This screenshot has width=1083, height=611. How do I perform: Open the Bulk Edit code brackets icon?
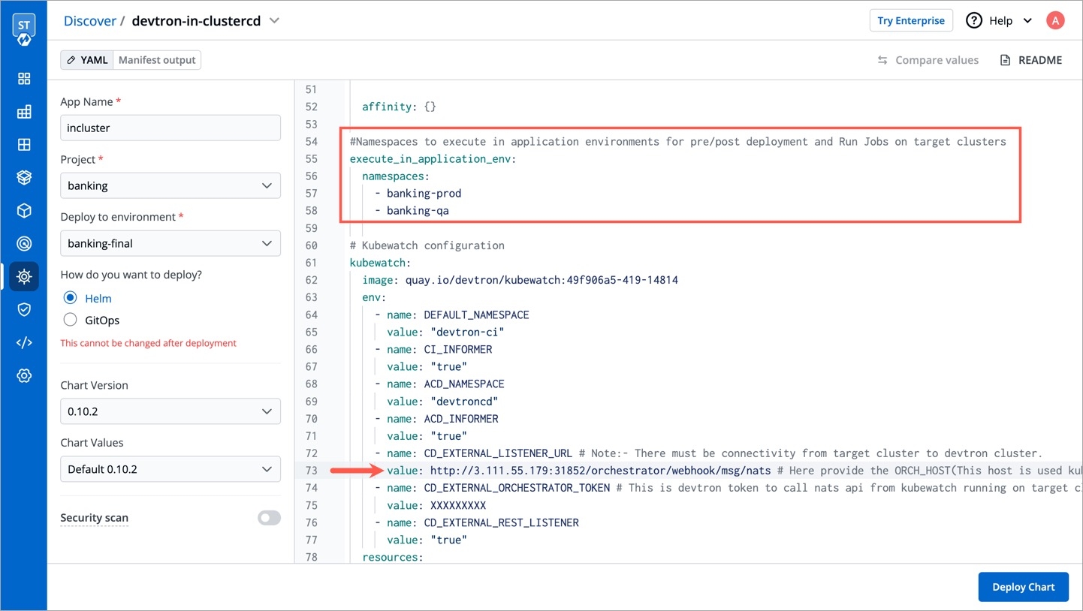tap(24, 342)
